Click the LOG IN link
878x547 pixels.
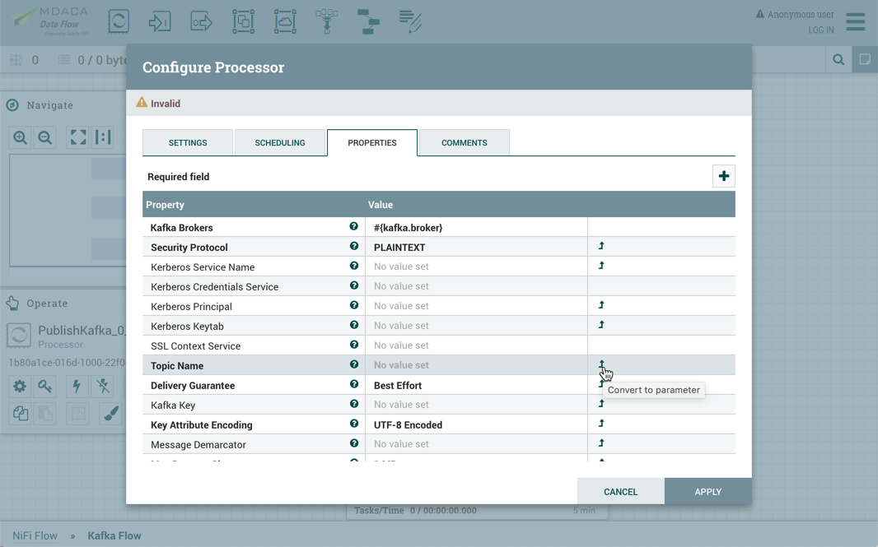(x=820, y=30)
